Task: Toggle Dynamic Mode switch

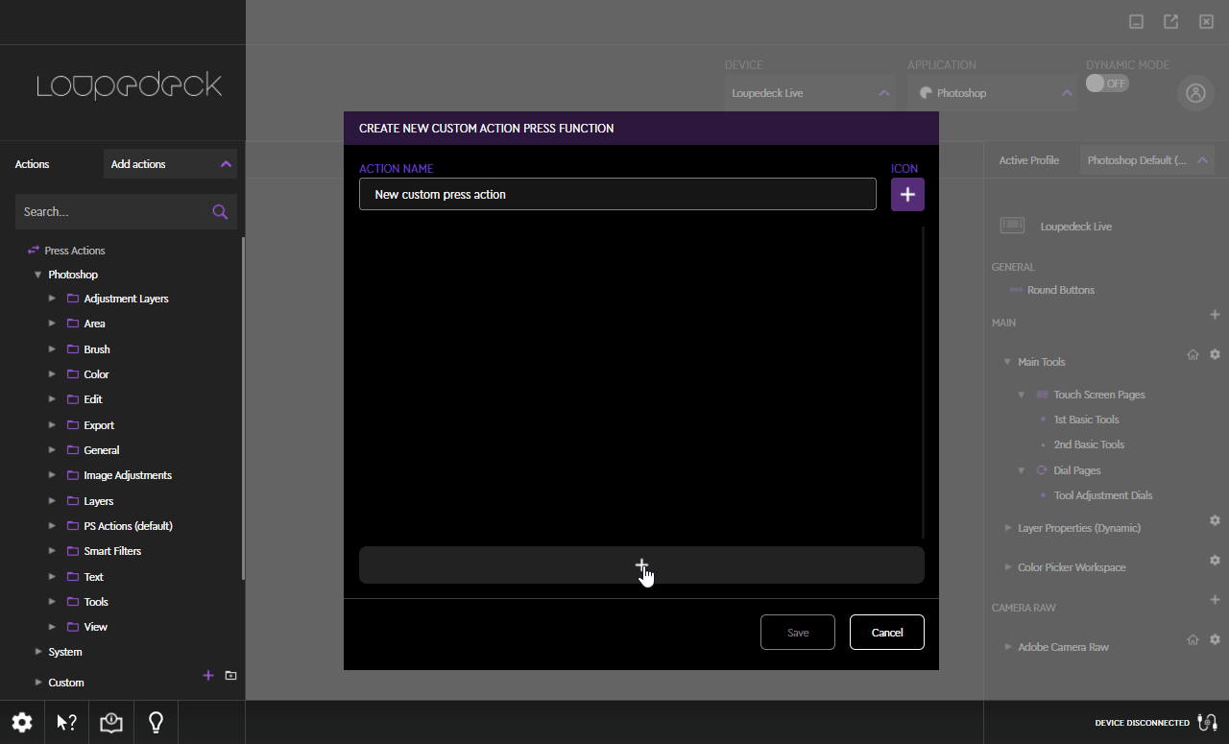Action: point(1107,84)
